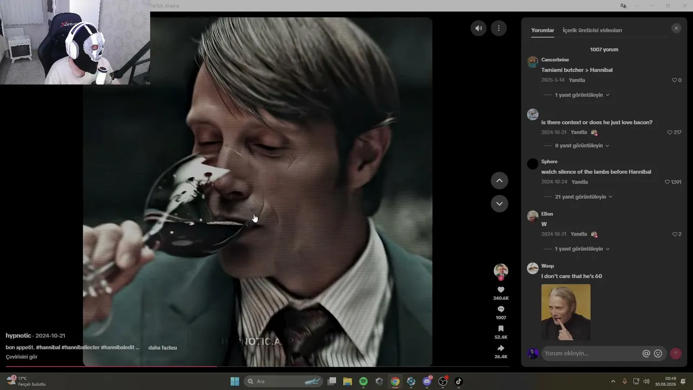693x390 pixels.
Task: Open the notification bell in tray
Action: pos(683,381)
